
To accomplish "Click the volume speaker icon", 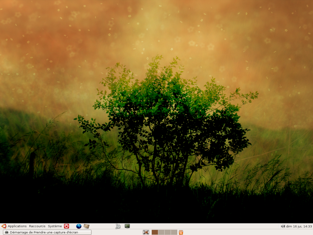I will click(283, 226).
